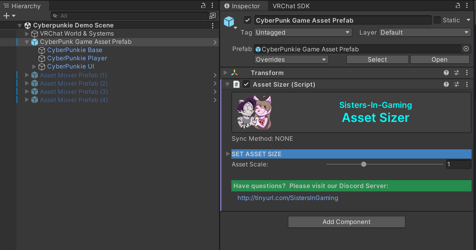Disable the Asset Sizer script checkbox
This screenshot has width=476, height=250.
point(246,84)
